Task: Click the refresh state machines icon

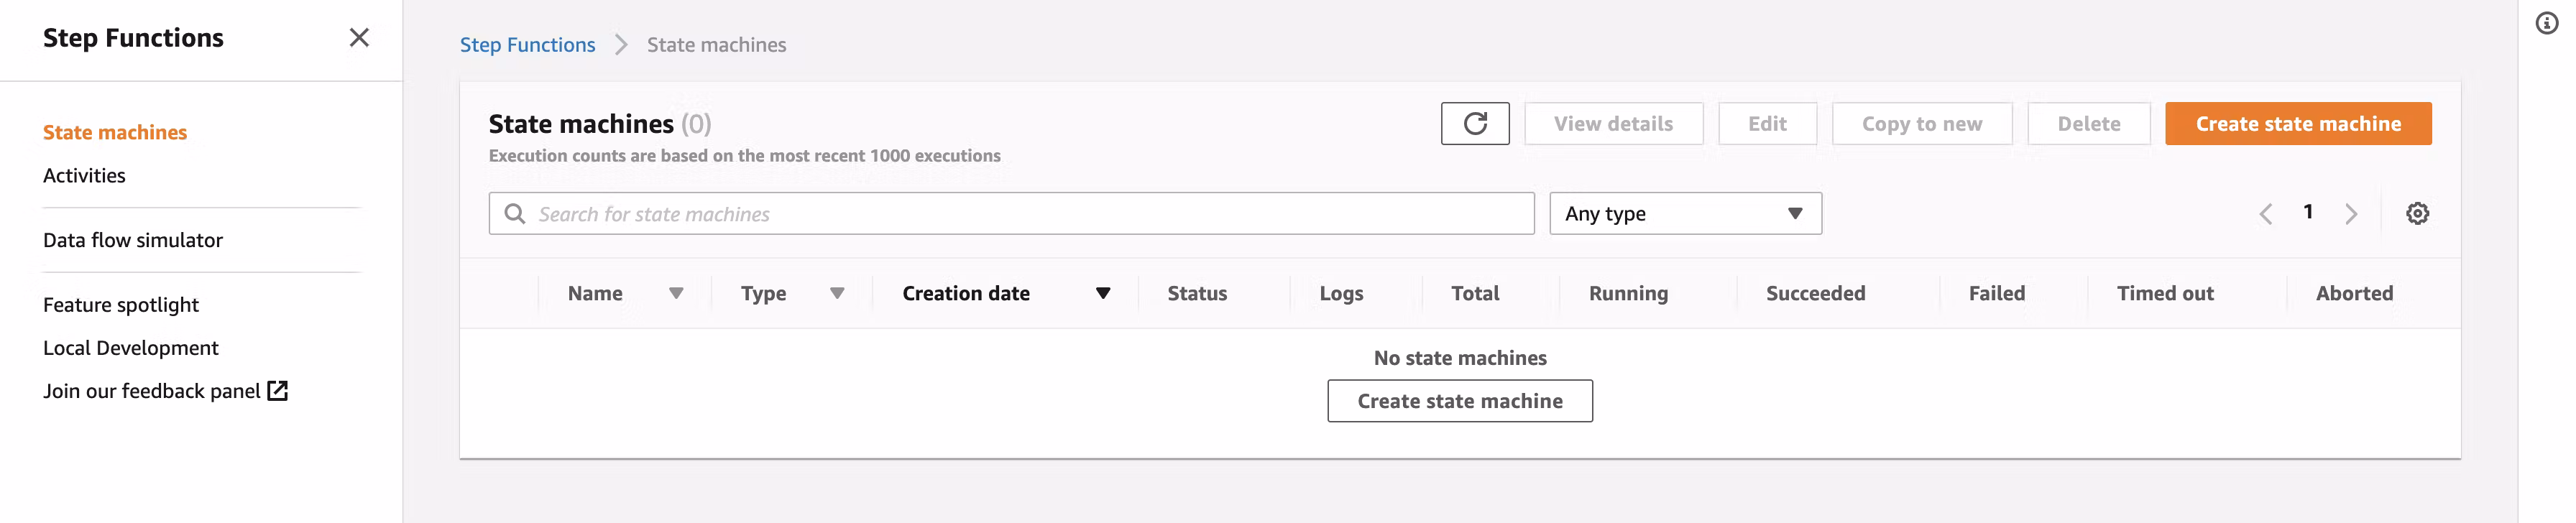Action: (x=1474, y=124)
